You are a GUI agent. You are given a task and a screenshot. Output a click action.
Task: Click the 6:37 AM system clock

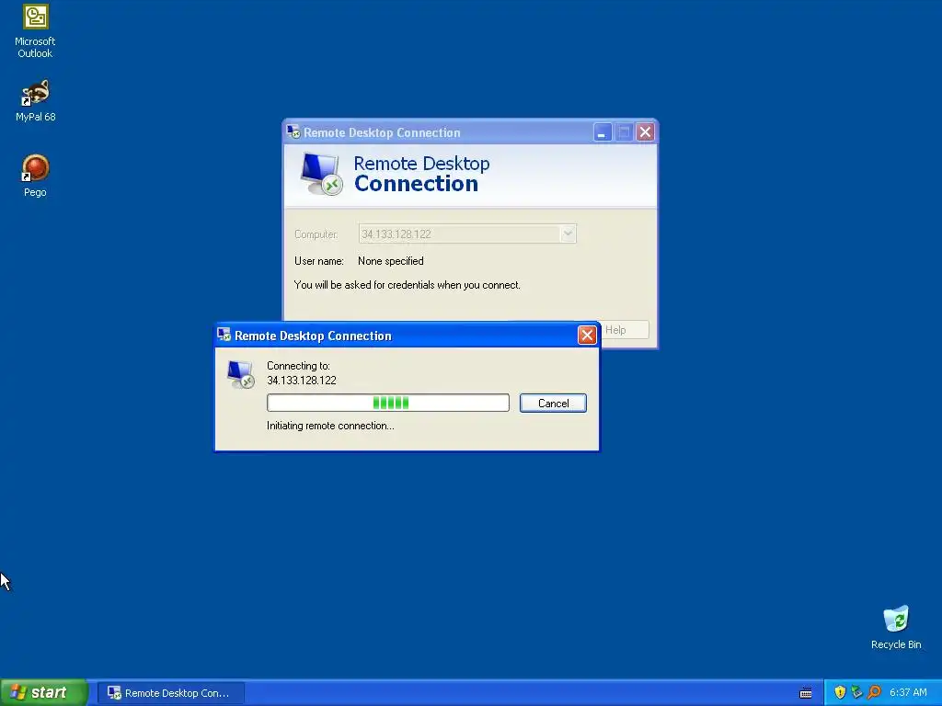tap(908, 692)
